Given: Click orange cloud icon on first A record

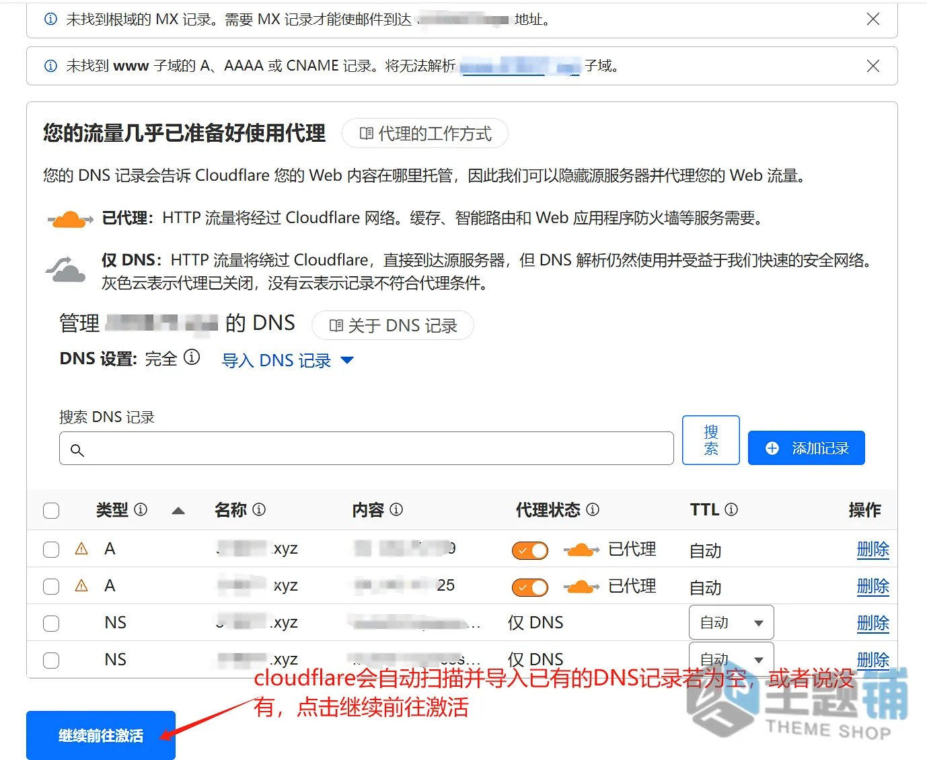Looking at the screenshot, I should 581,550.
